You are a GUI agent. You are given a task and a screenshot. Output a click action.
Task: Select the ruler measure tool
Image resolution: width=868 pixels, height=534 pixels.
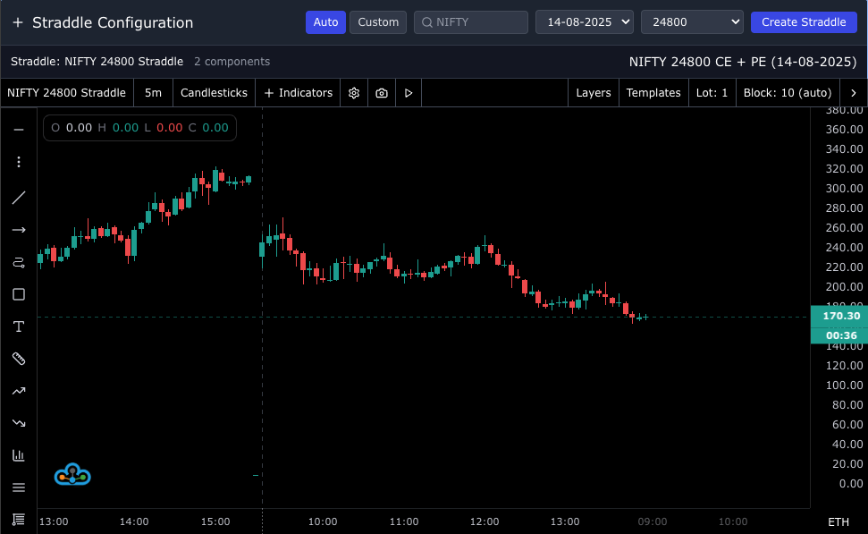coord(19,359)
